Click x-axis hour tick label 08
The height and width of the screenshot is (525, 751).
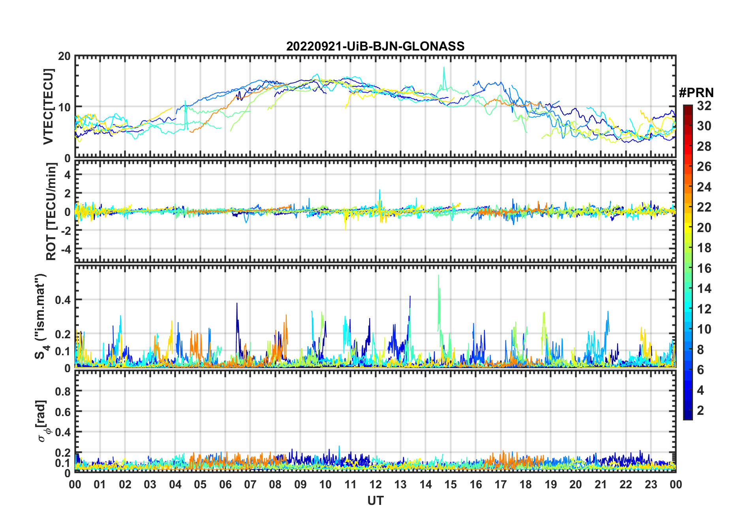(x=275, y=484)
